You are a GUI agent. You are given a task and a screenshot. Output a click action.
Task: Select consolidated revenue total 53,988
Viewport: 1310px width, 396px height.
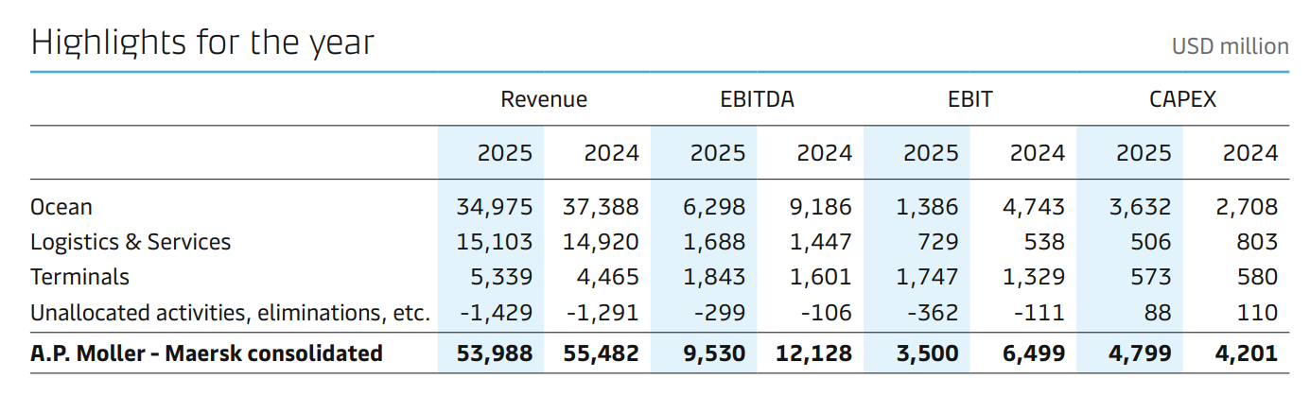[495, 353]
